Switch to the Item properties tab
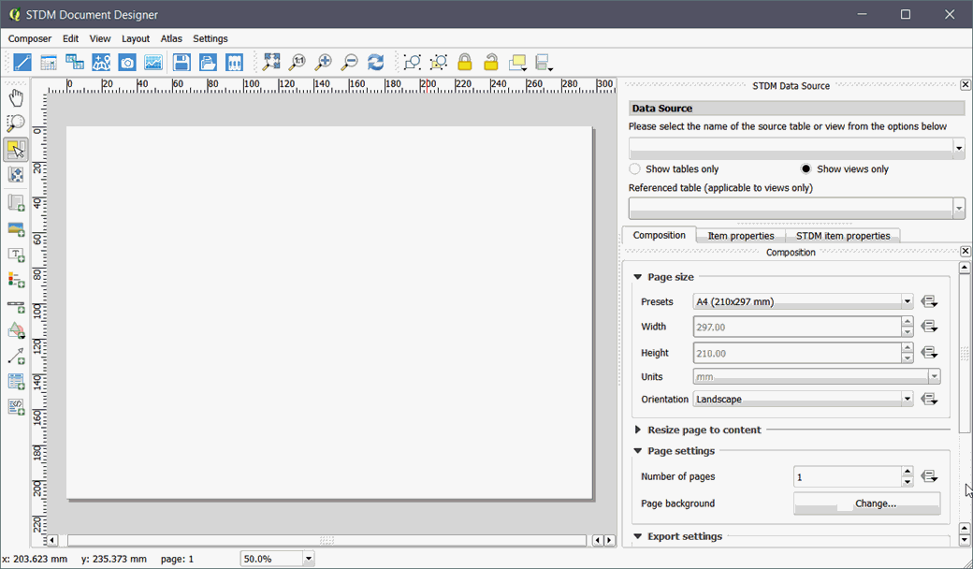Screen dimensions: 973x569 pyautogui.click(x=740, y=236)
